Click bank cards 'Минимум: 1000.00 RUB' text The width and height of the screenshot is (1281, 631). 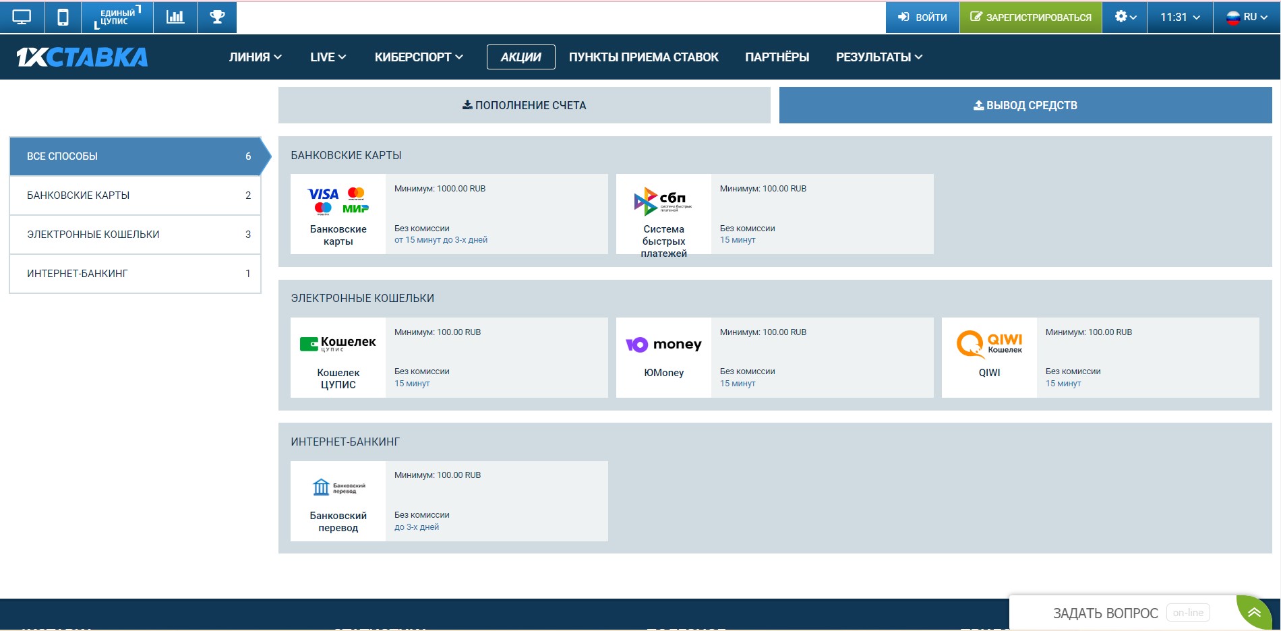[440, 189]
